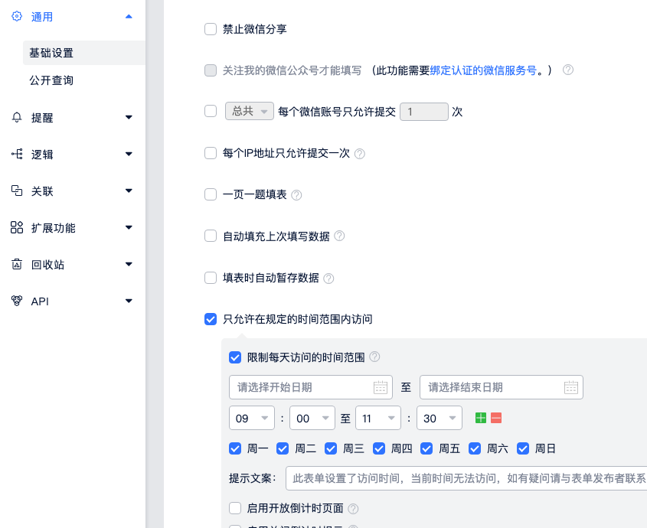Open the 总共 dropdown selector
Image resolution: width=647 pixels, height=528 pixels.
tap(249, 112)
